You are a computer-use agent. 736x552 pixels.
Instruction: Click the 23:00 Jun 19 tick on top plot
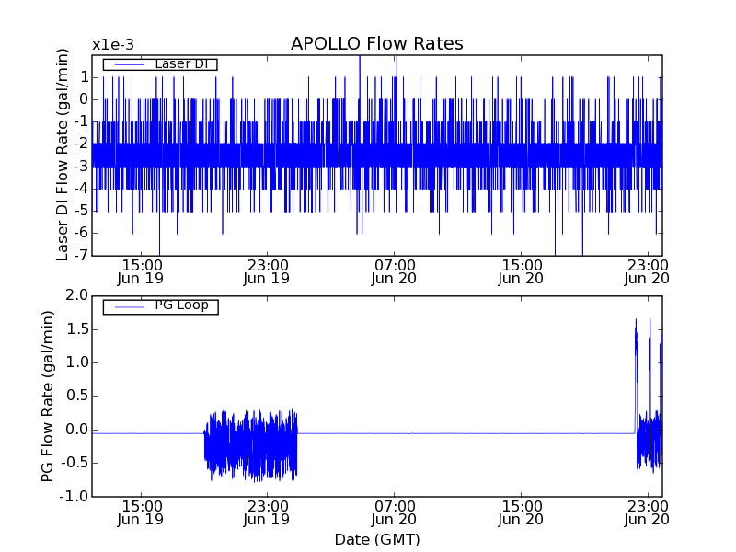267,270
